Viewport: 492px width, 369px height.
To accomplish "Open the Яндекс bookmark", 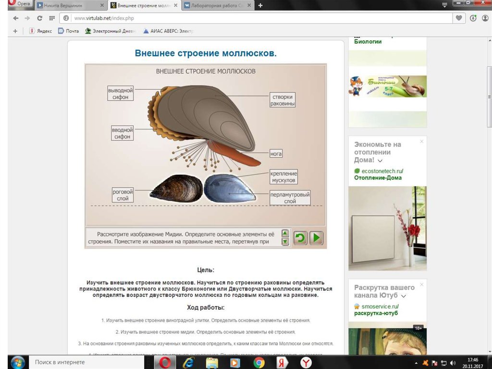I will 40,31.
